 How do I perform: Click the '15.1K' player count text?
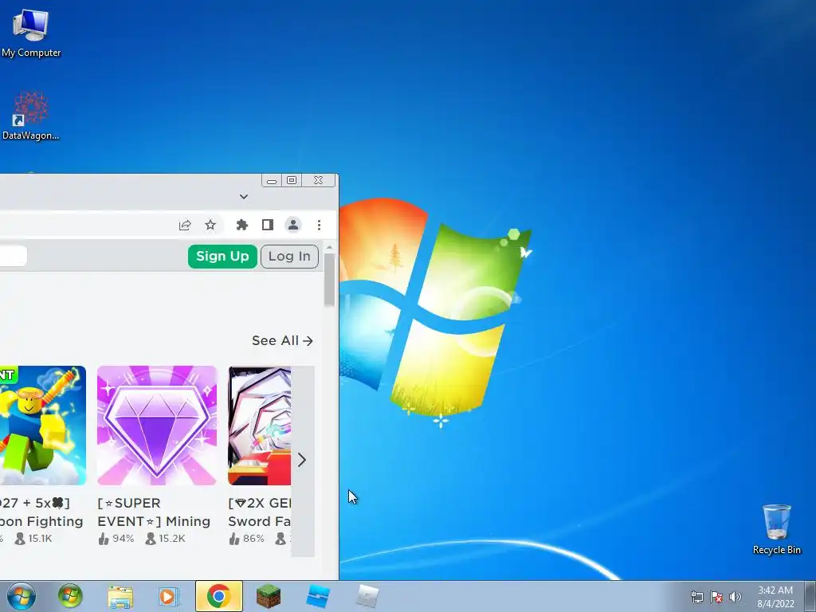pyautogui.click(x=40, y=539)
